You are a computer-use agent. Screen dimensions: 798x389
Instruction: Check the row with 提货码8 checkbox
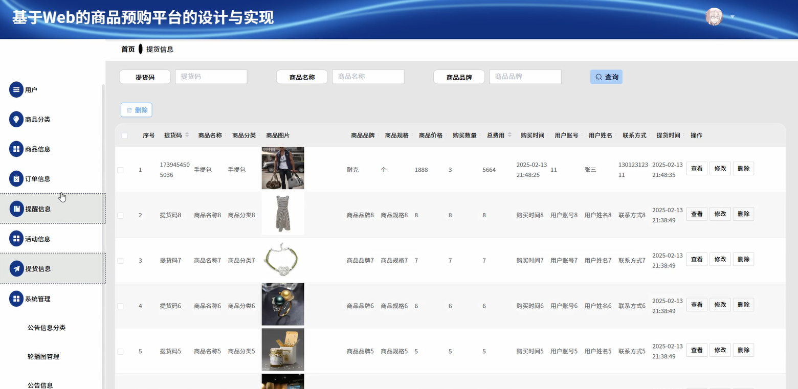coord(120,215)
